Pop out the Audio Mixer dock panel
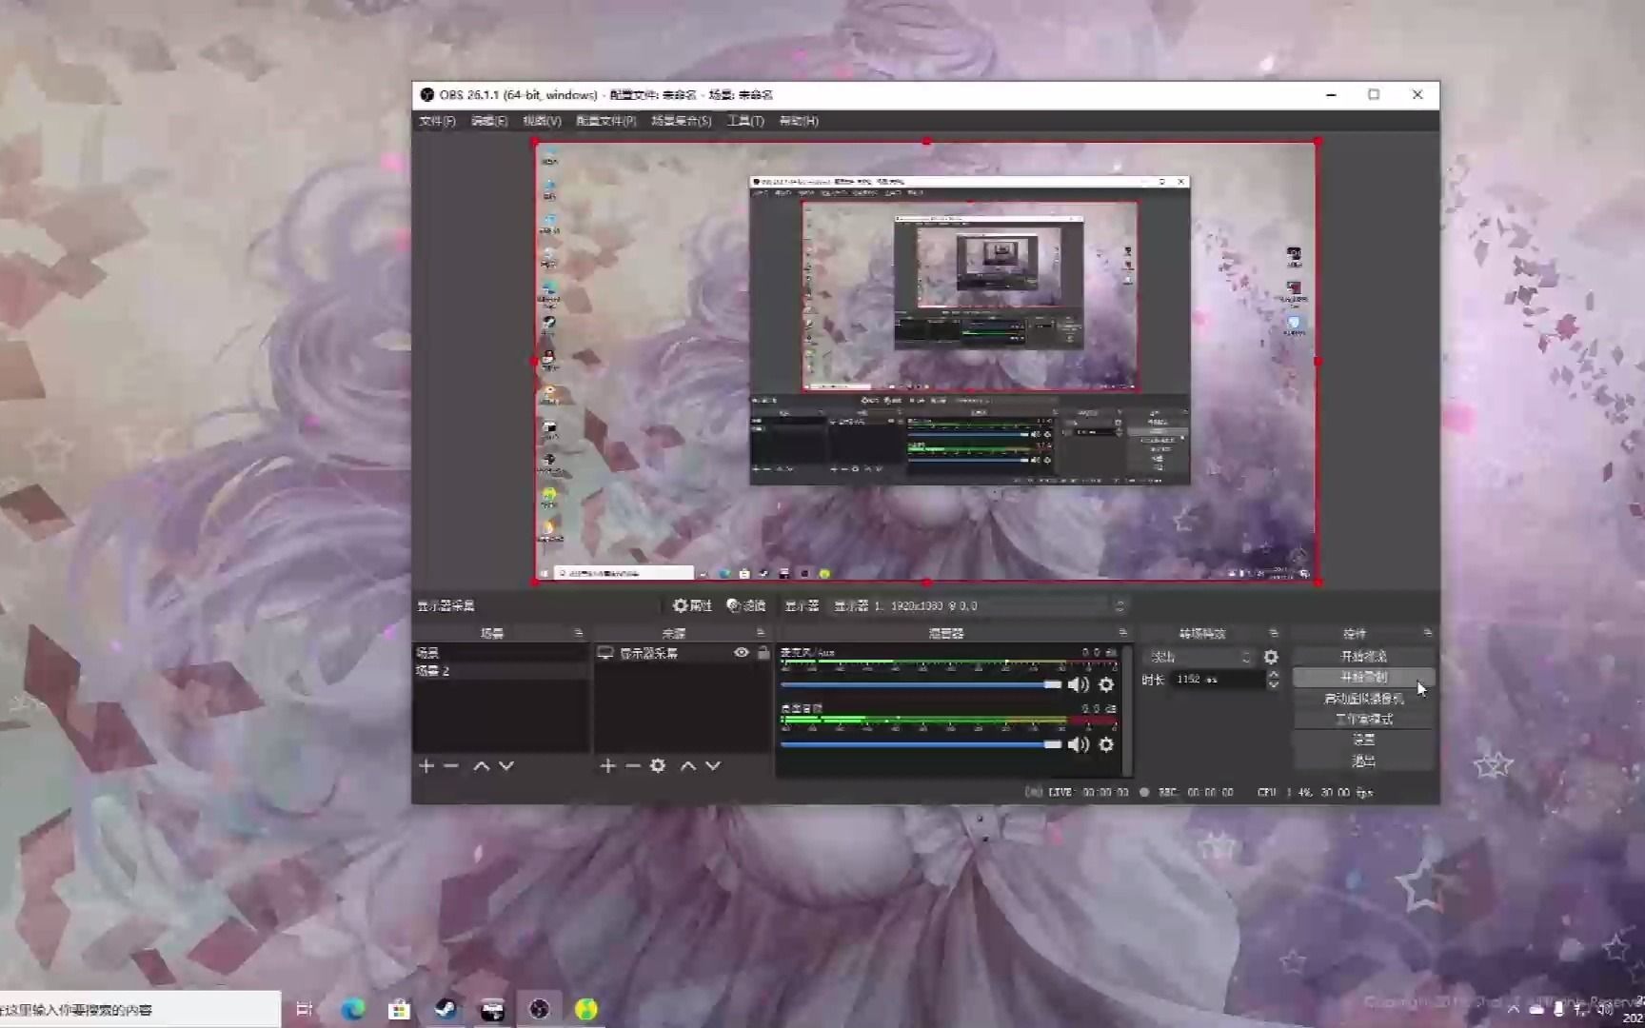1645x1028 pixels. pyautogui.click(x=1122, y=633)
